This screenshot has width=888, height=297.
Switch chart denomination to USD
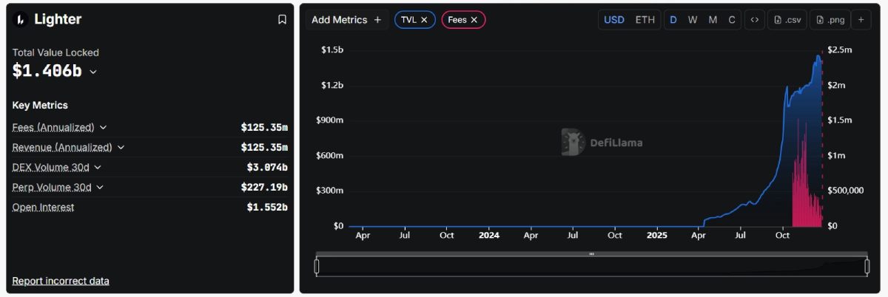614,20
